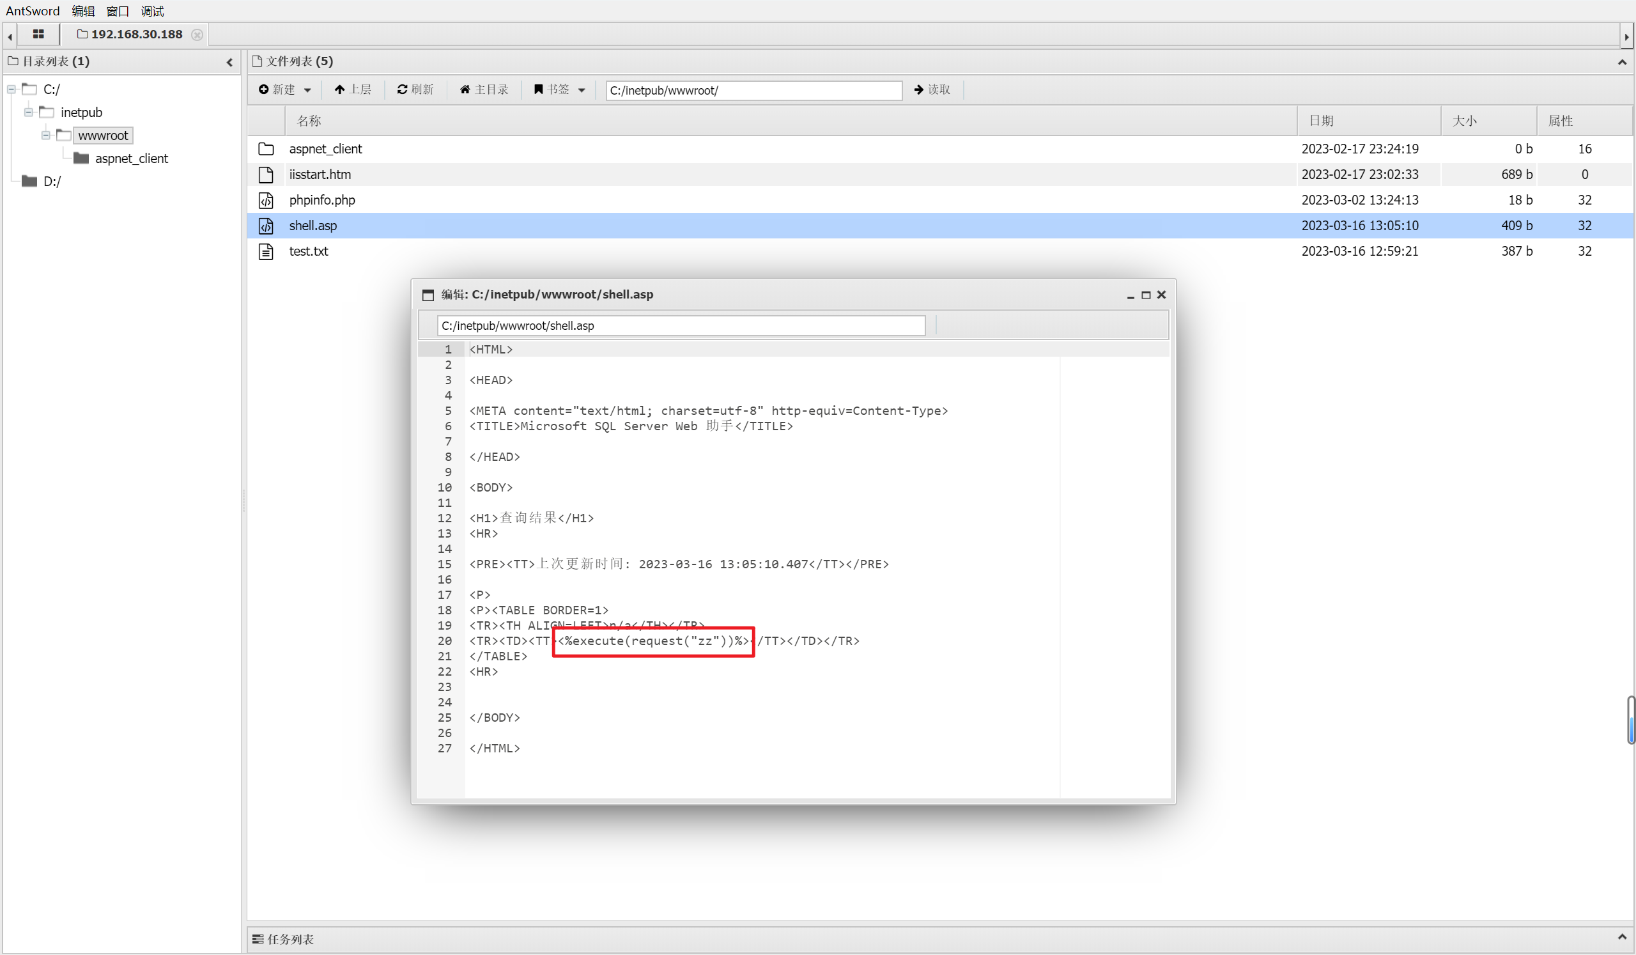Open the 窗口 menu
Screen dimensions: 1636x955
[118, 11]
